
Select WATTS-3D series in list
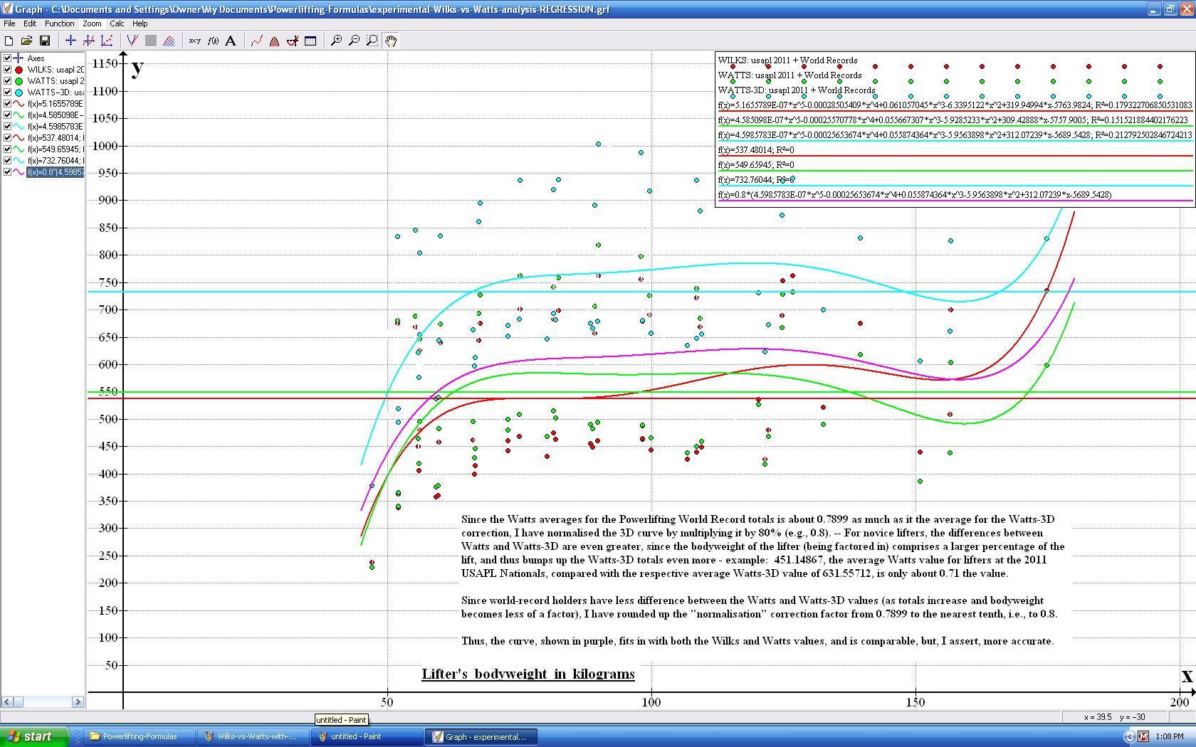tap(56, 92)
